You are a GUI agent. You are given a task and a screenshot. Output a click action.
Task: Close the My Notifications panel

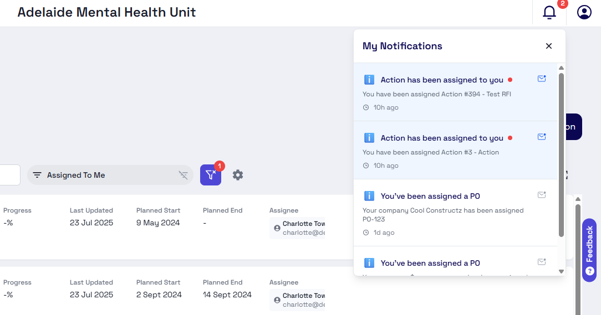(x=549, y=46)
